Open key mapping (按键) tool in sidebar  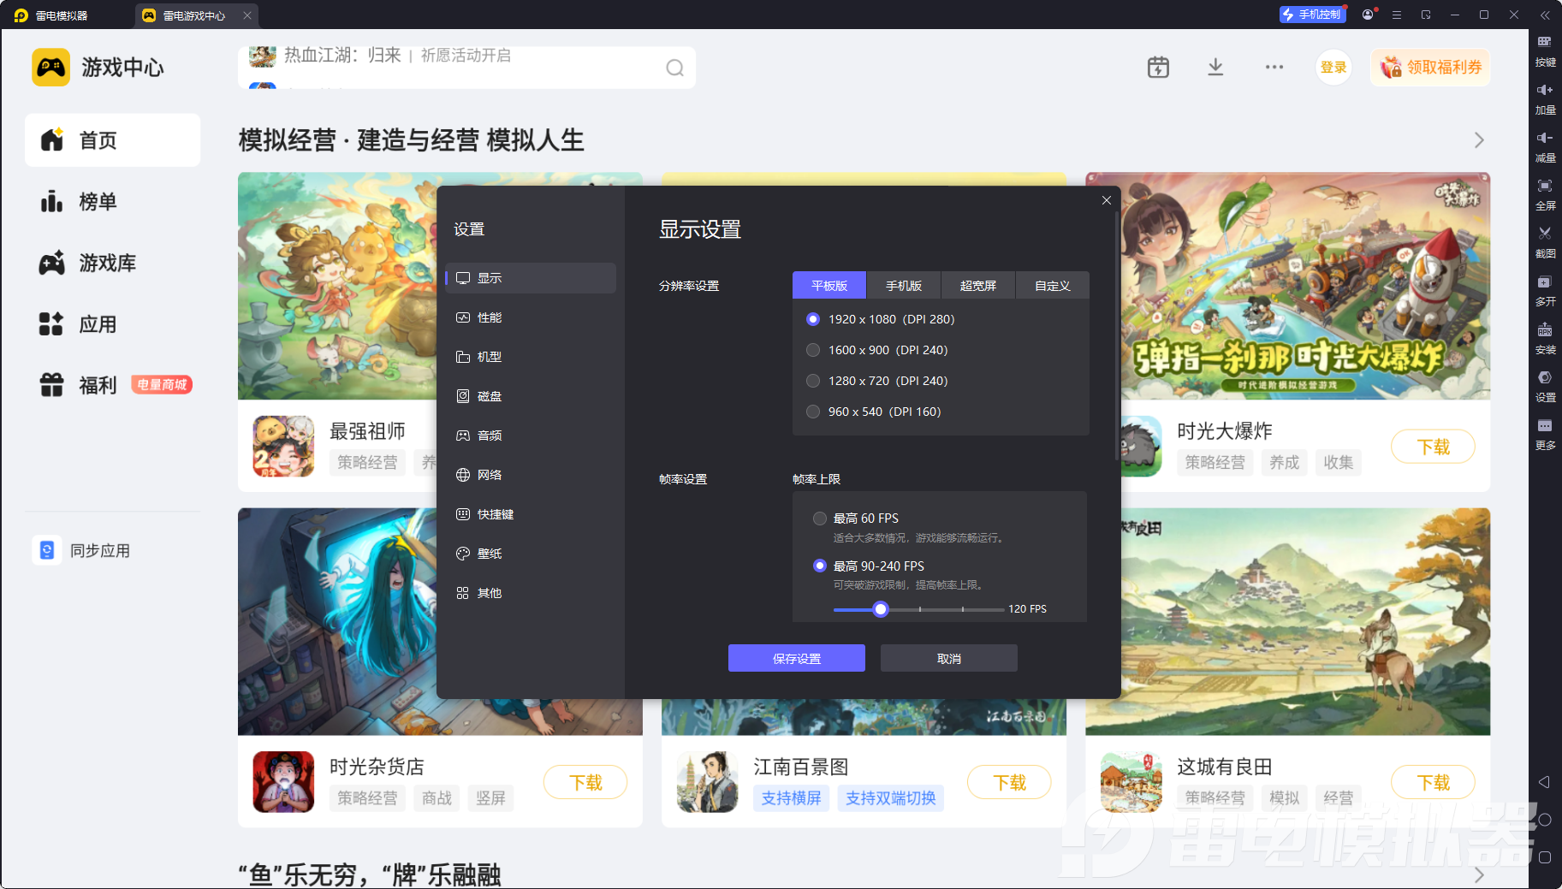click(1544, 43)
